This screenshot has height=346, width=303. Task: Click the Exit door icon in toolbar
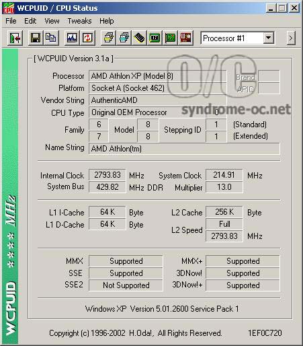pos(15,38)
